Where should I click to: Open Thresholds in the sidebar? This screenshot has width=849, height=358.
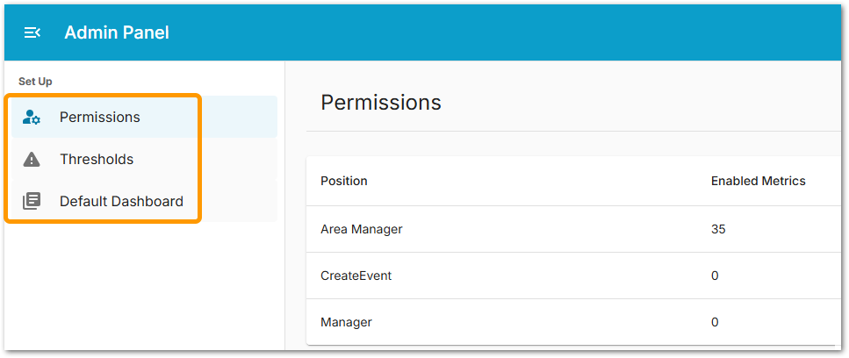[x=97, y=160]
